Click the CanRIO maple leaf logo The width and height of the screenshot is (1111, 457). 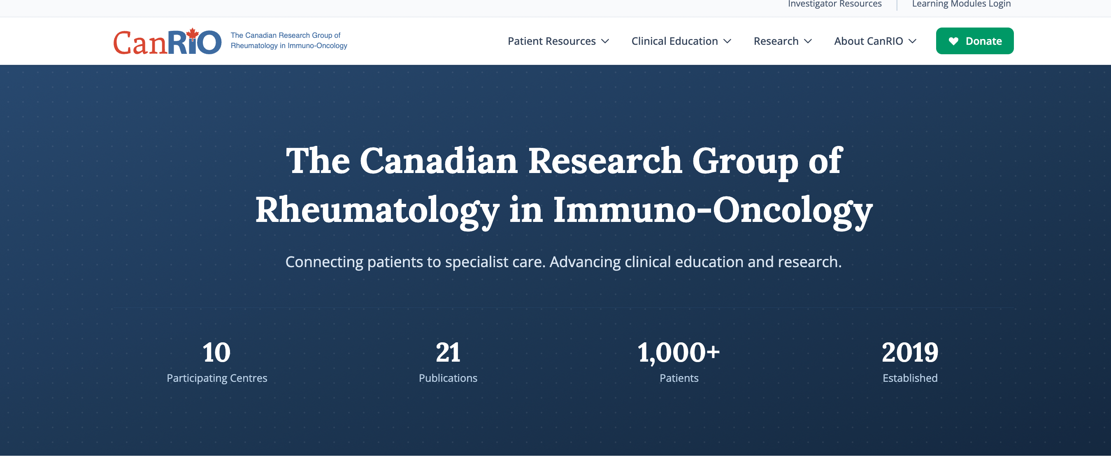coord(167,42)
